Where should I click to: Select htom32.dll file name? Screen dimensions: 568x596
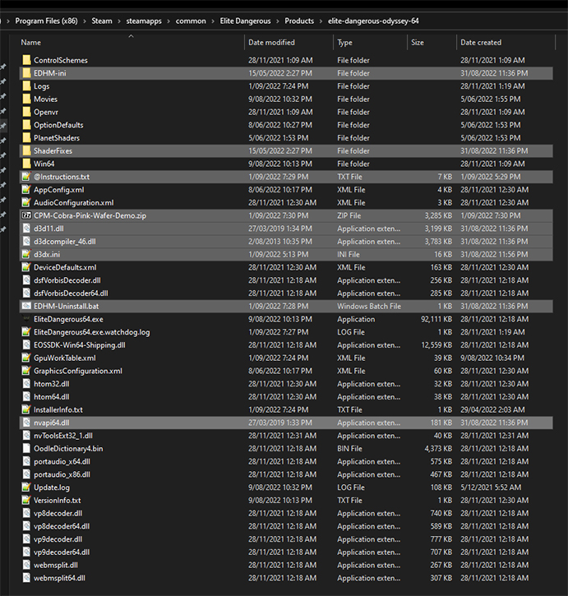[x=52, y=384]
